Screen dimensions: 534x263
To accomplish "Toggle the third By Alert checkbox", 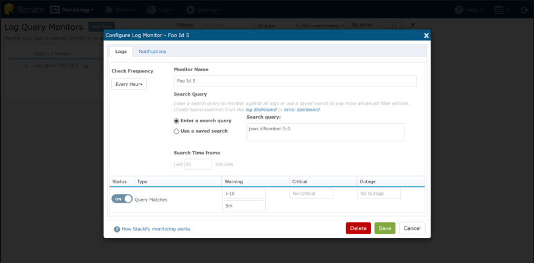I will point(400,25).
